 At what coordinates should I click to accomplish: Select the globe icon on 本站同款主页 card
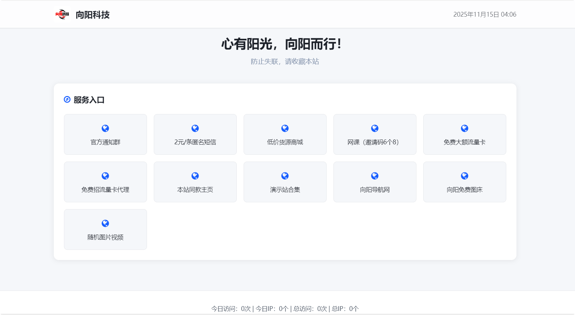[195, 175]
